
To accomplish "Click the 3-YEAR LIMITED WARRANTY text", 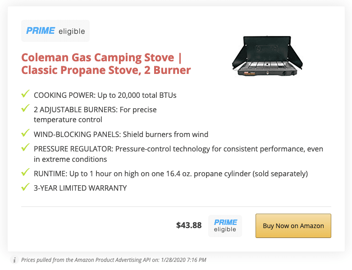I will (80, 188).
